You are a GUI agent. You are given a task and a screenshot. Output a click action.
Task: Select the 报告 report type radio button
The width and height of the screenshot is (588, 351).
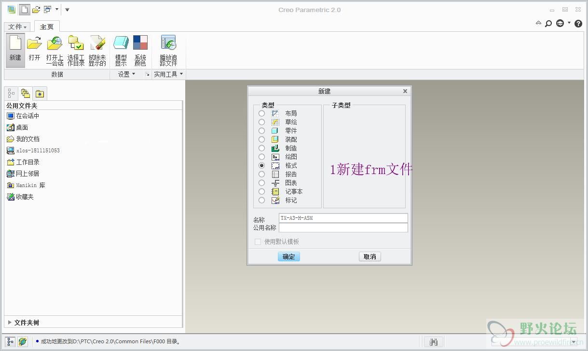(x=261, y=174)
